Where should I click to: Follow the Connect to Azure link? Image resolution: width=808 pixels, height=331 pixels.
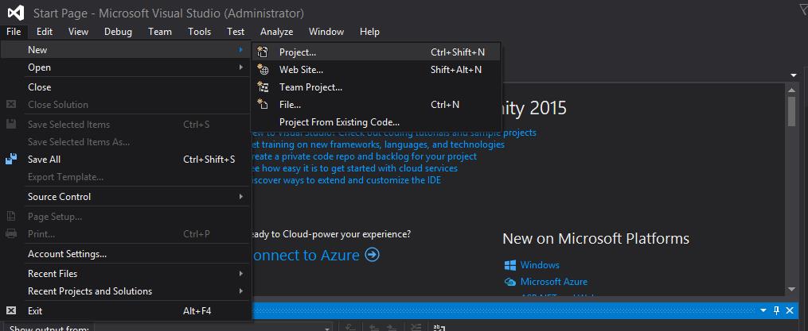point(314,255)
